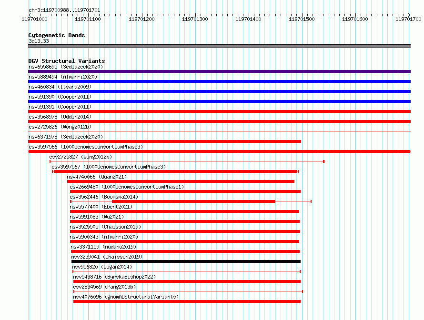Click the thin line under nsv956820

pyautogui.click(x=187, y=271)
